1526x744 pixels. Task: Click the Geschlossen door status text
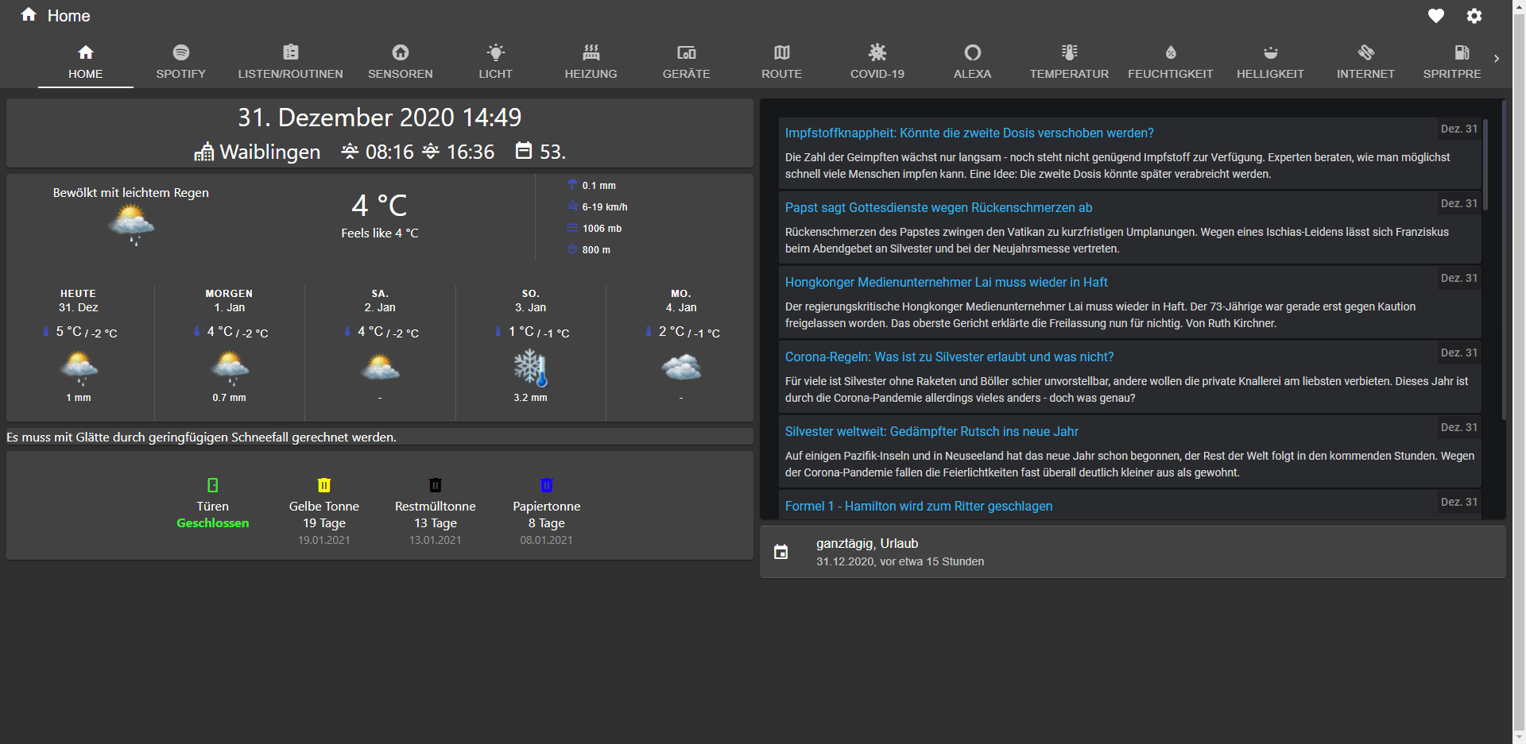click(213, 523)
